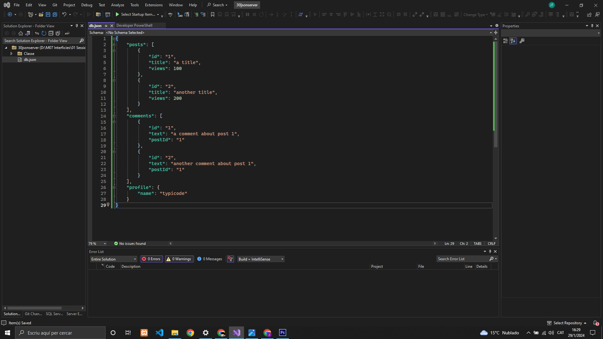The image size is (603, 339).
Task: Refresh the Solution Explorer folder view
Action: [44, 33]
